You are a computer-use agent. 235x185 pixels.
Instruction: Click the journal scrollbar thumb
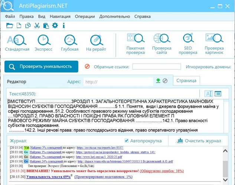click(225, 169)
